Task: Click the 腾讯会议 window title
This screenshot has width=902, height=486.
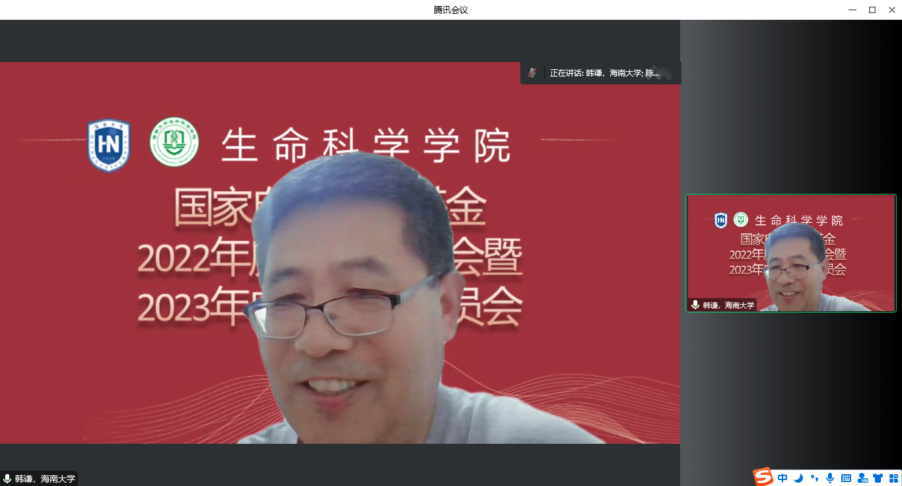Action: (451, 10)
